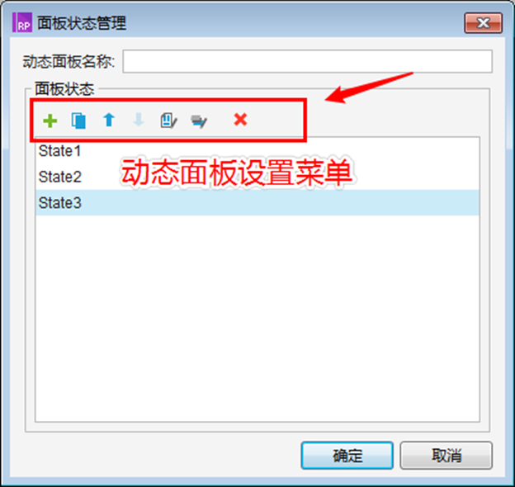Click the edit all states icon
The image size is (515, 487).
[x=199, y=121]
